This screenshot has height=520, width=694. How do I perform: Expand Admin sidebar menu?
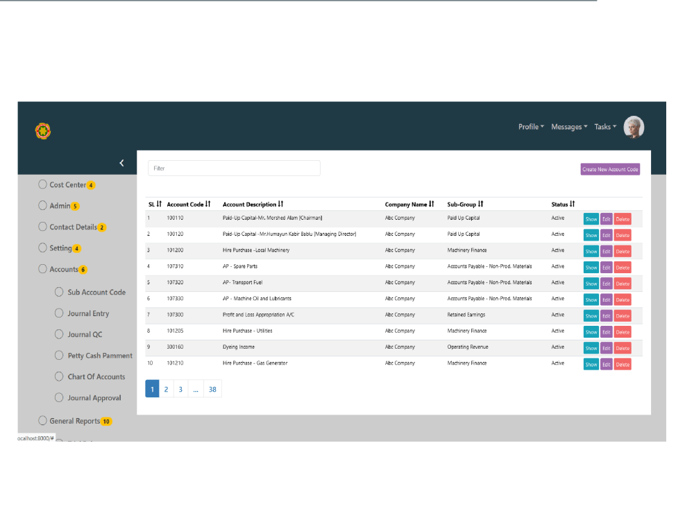point(59,206)
